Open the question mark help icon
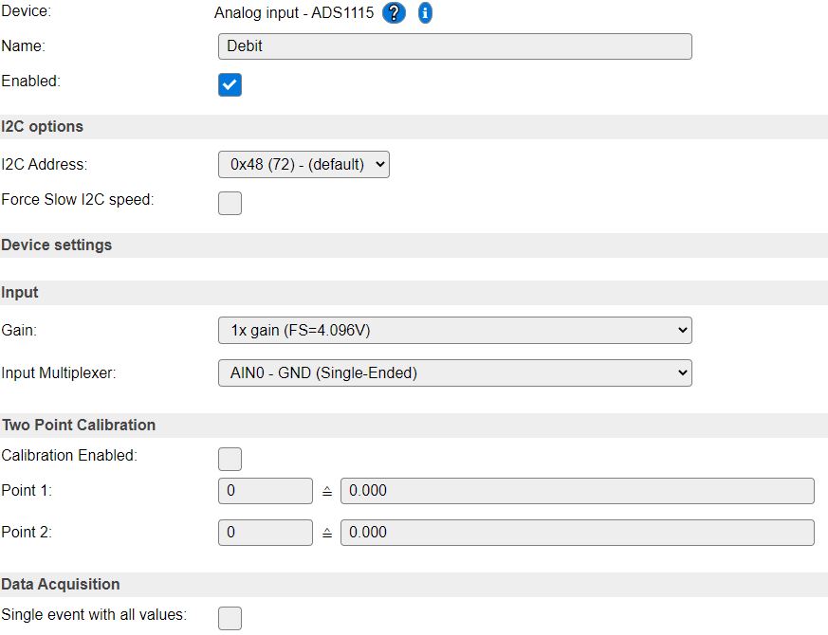Screen dimensions: 828x635 394,12
